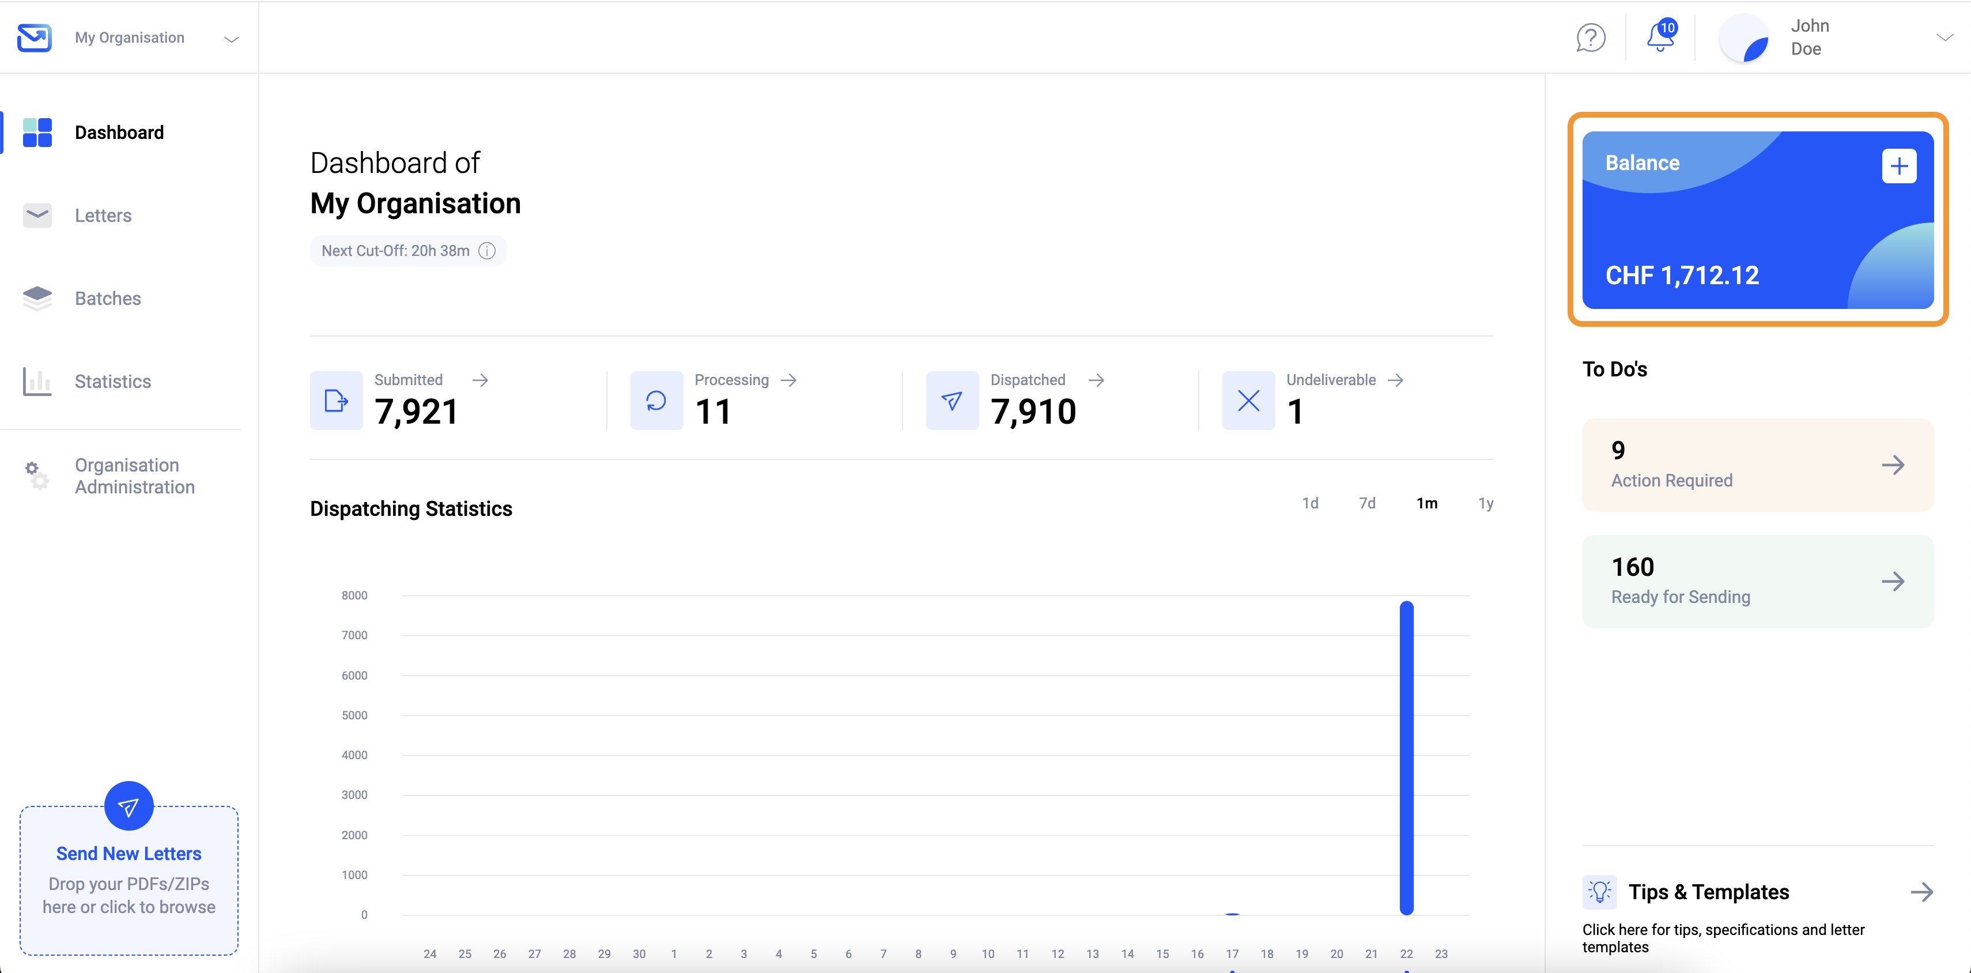Click the Submitted document icon
The image size is (1971, 973).
pyautogui.click(x=336, y=401)
